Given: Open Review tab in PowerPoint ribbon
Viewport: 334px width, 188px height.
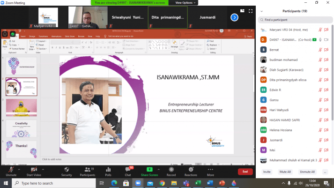Looking at the screenshot, I should (x=81, y=37).
